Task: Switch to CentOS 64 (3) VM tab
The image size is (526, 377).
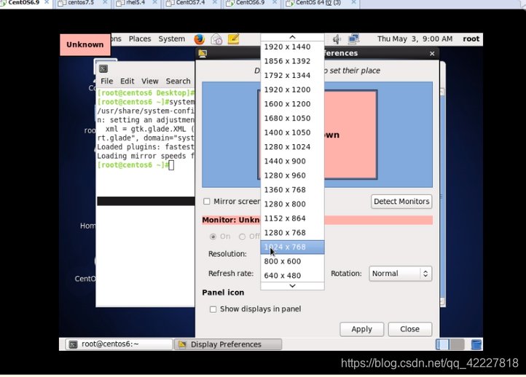Action: (318, 3)
